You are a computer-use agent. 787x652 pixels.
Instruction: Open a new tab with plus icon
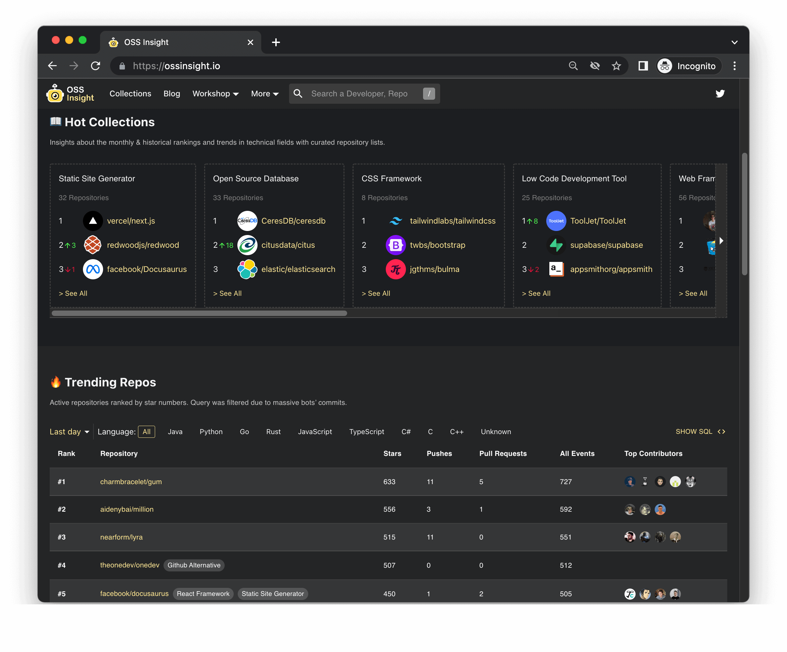click(x=276, y=42)
